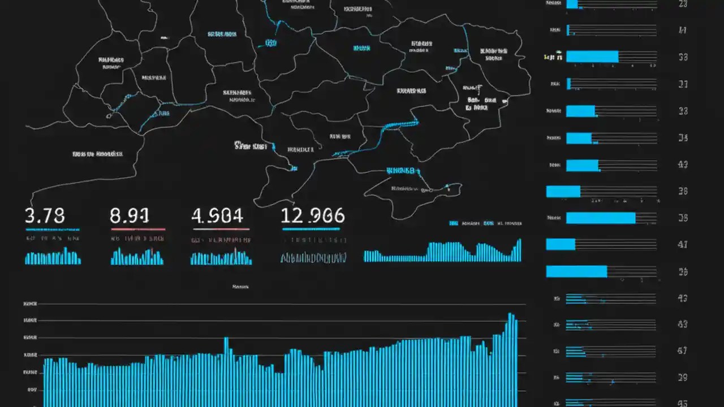Enable the highlighted bar row showing 53
Image resolution: width=724 pixels, height=407 pixels.
click(592, 57)
